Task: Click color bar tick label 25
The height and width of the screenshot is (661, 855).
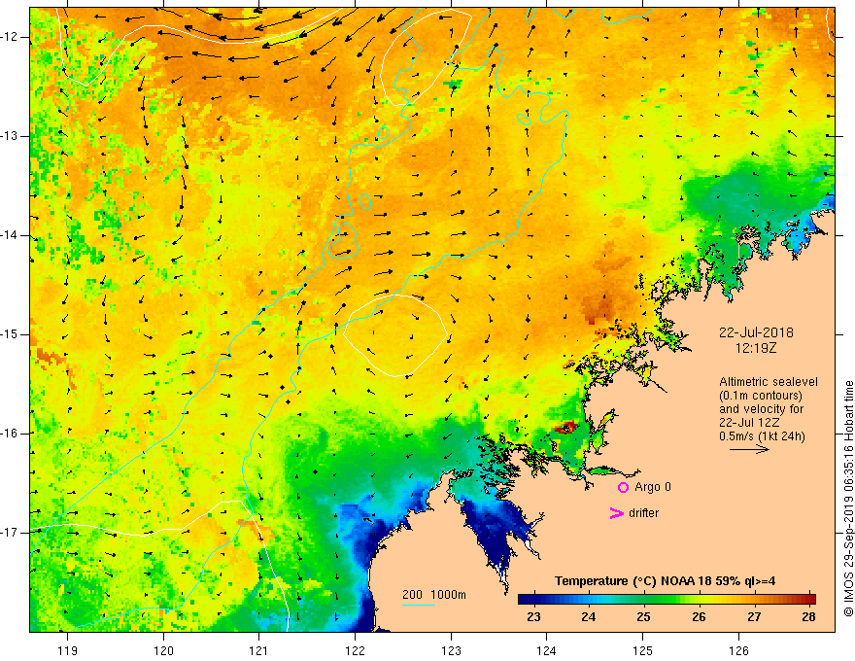Action: pos(643,617)
